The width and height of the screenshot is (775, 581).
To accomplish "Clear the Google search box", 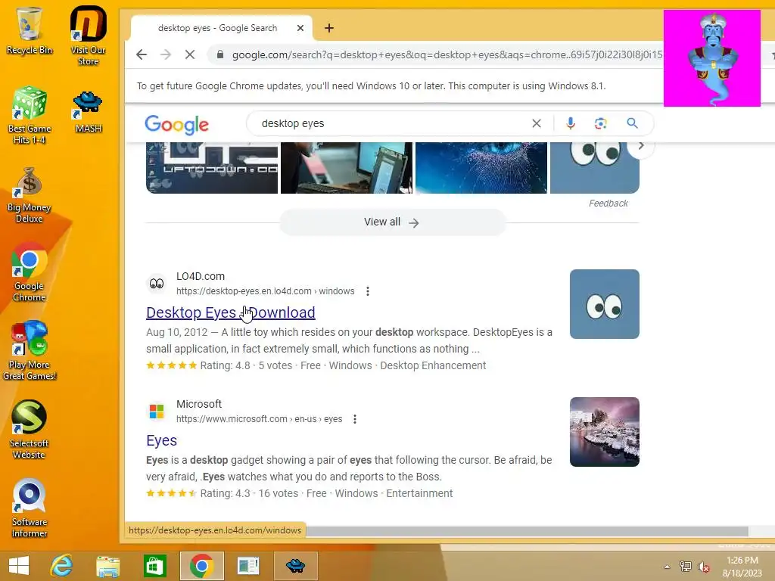I will pyautogui.click(x=537, y=123).
